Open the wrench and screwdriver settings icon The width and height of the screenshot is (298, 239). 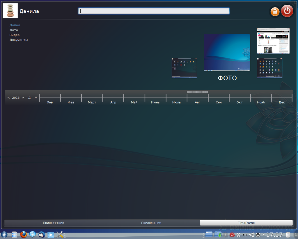point(60,235)
